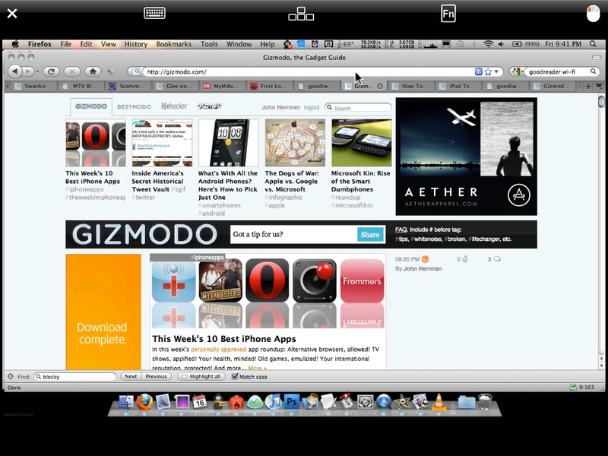This screenshot has width=608, height=456.
Task: Open the History menu
Action: click(x=136, y=44)
